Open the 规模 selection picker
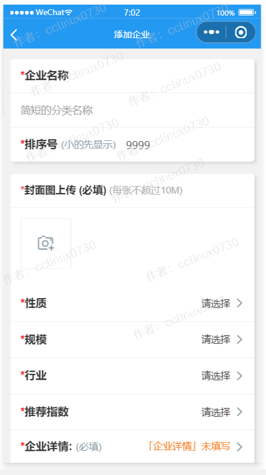Screen dimensions: 266x475 [132, 340]
